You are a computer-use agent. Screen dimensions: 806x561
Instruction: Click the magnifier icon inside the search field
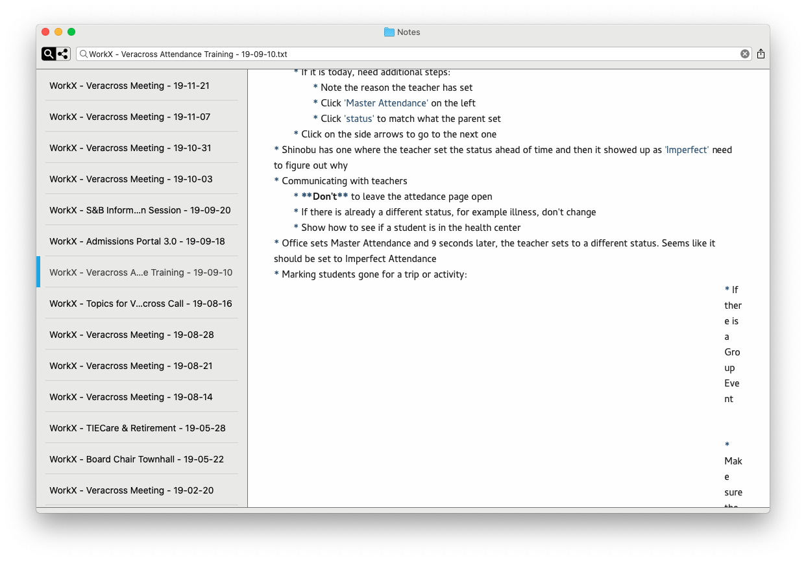[x=84, y=54]
